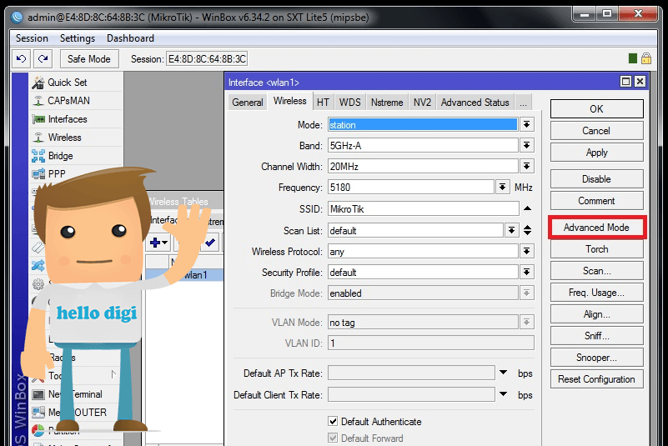
Task: Click the Sniff... button
Action: 596,336
